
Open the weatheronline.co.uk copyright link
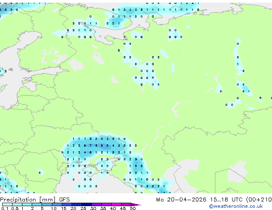click(x=236, y=206)
